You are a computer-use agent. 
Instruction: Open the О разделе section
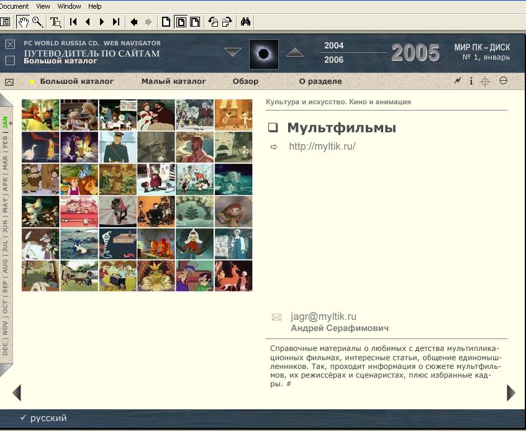[x=320, y=81]
